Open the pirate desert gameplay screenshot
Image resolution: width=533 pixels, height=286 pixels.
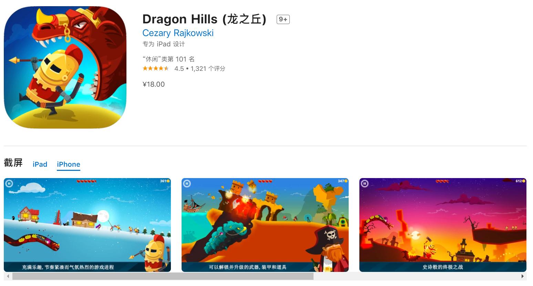265,225
